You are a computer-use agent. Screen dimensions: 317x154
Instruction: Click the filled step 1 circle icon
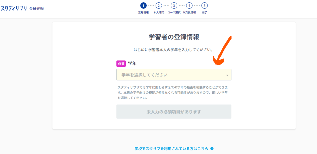click(x=143, y=5)
